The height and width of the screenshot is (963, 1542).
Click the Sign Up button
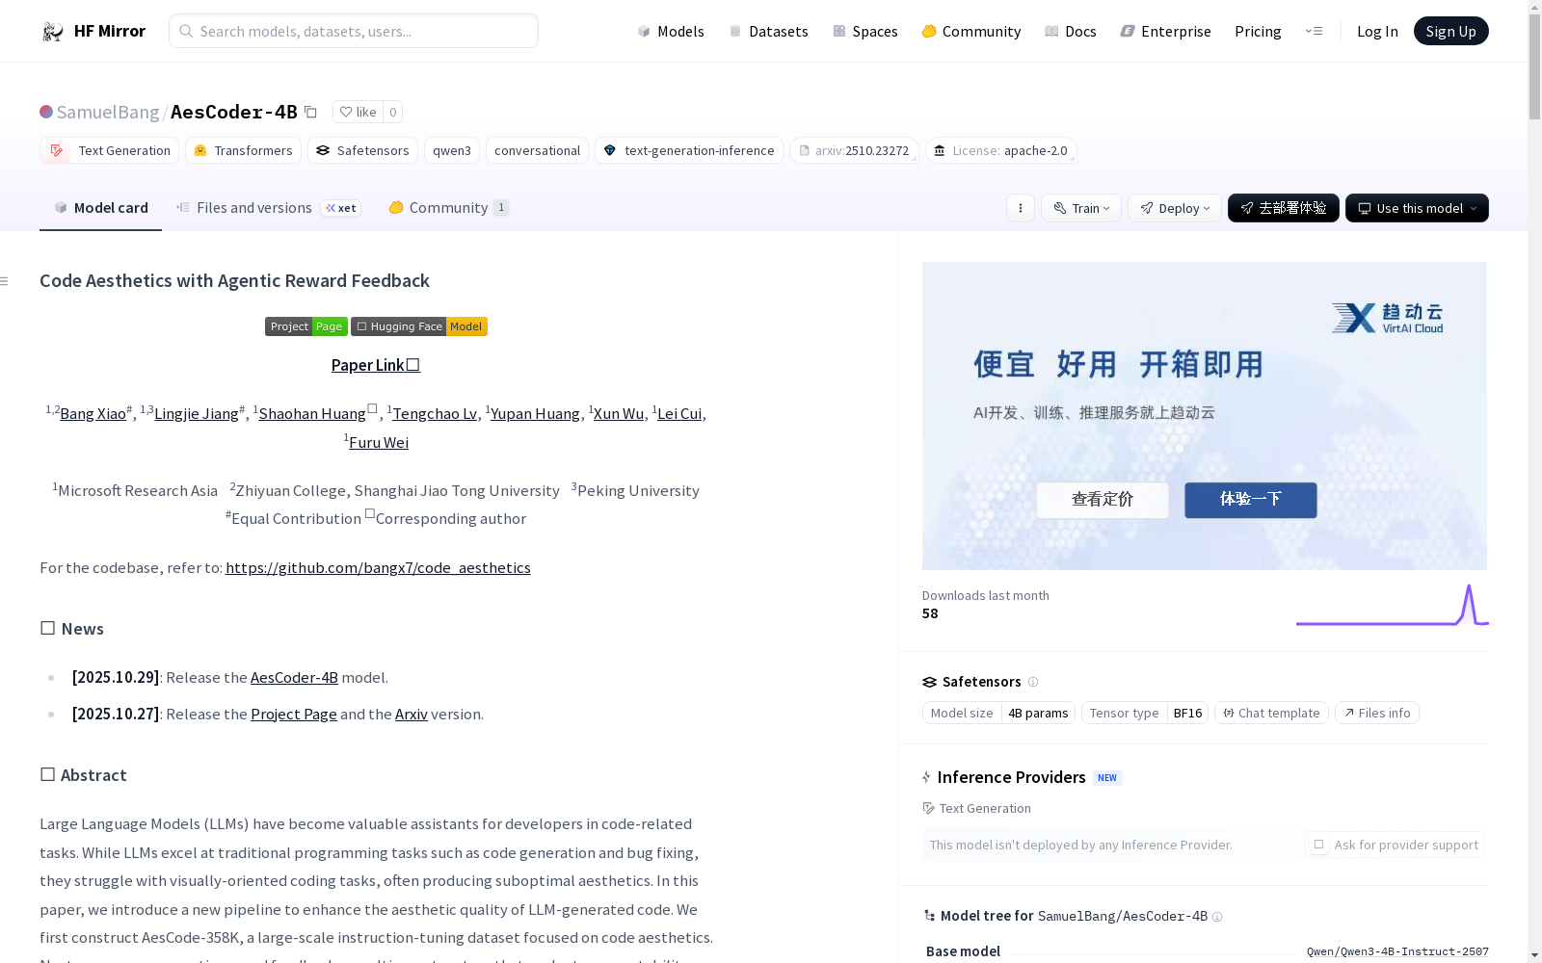1450,31
